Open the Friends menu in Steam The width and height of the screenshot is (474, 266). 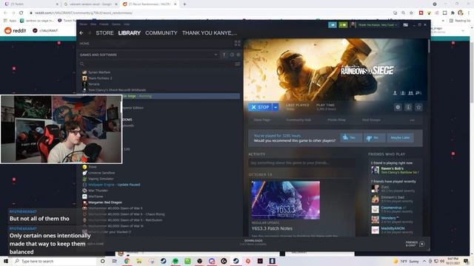(x=104, y=24)
